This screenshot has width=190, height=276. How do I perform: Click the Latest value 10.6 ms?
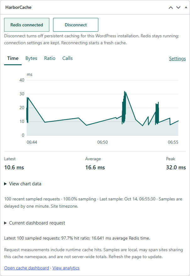point(14,167)
